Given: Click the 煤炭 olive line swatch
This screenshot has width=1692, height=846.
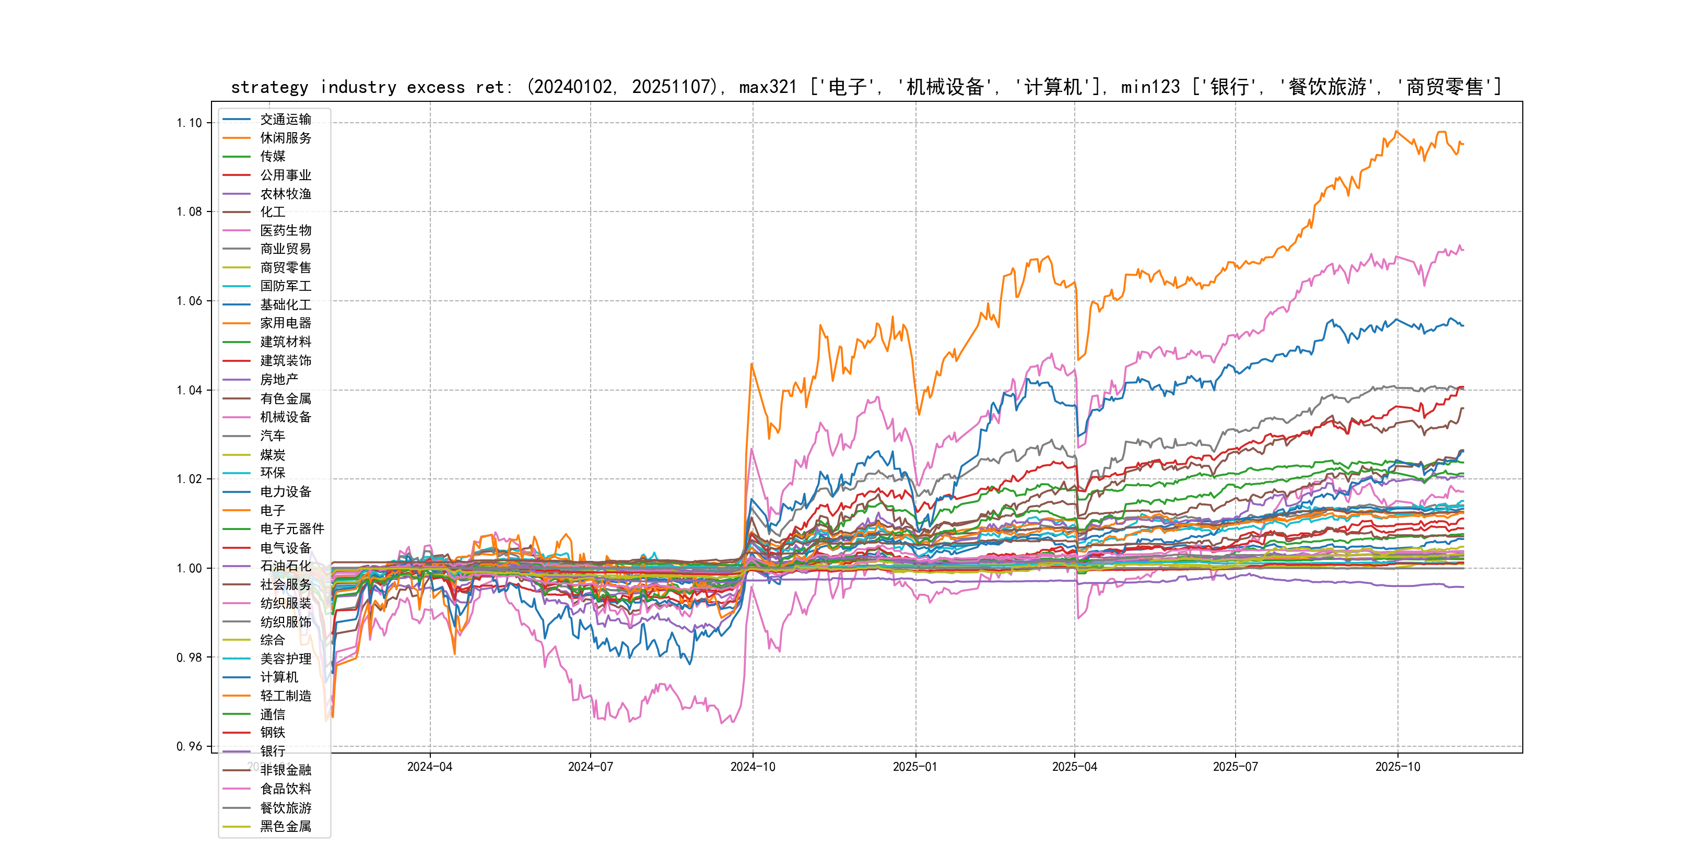Looking at the screenshot, I should coord(237,454).
